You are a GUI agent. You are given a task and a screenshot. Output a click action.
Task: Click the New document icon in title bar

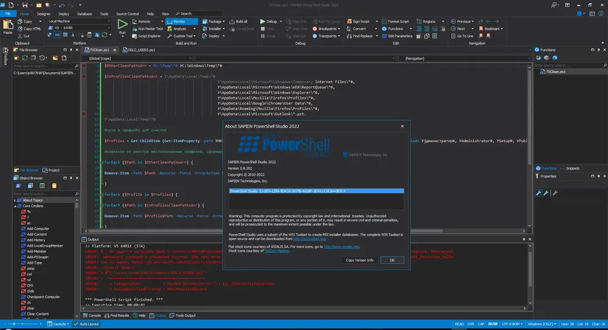point(11,5)
